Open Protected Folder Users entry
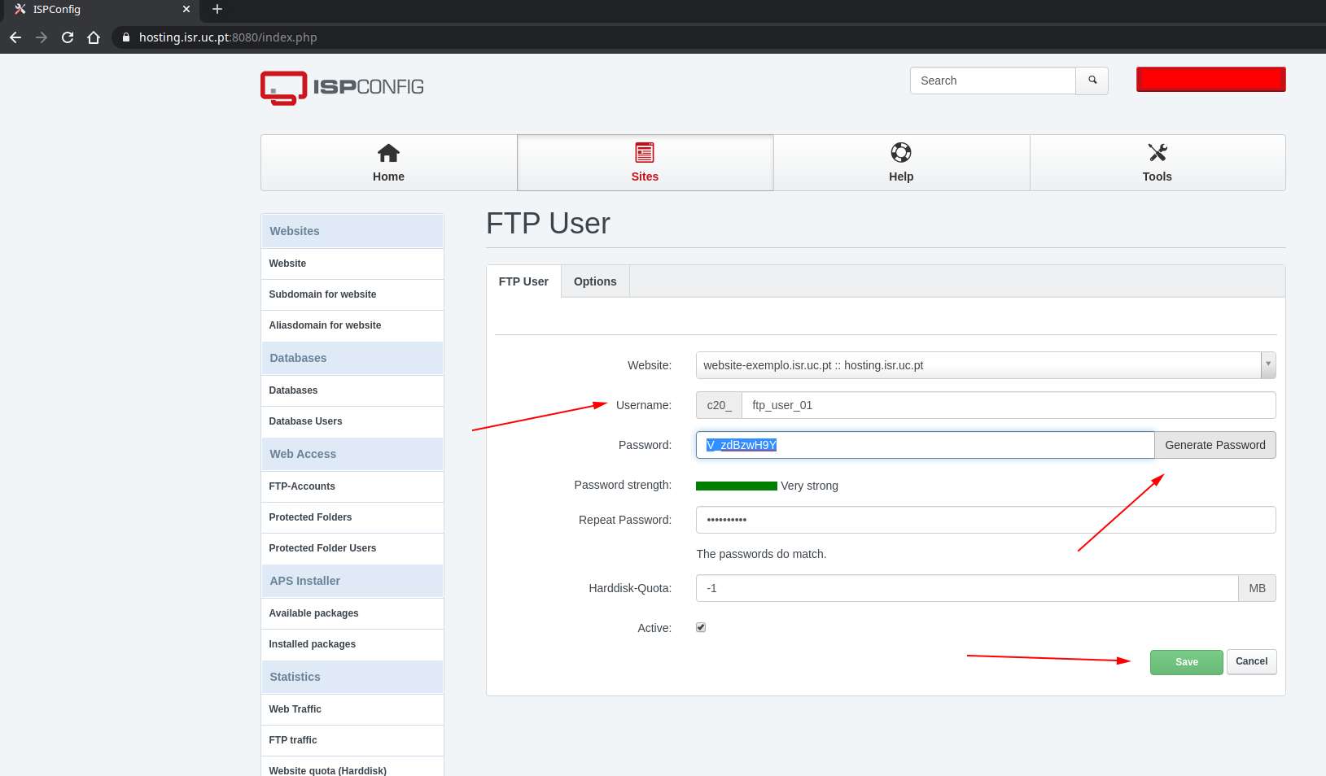The image size is (1326, 776). tap(352, 548)
